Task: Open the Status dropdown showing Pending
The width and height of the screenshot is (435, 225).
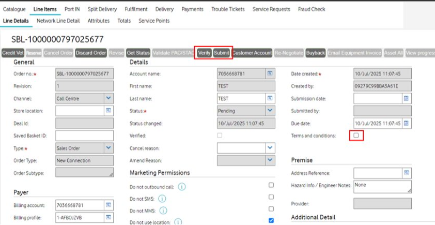Action: click(x=270, y=111)
